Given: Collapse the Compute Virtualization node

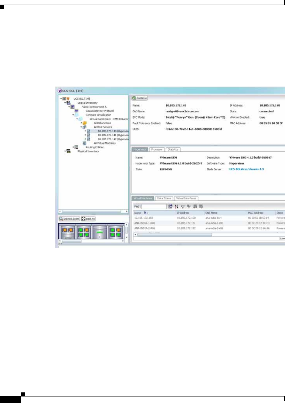Looking at the screenshot, I should tap(73, 115).
